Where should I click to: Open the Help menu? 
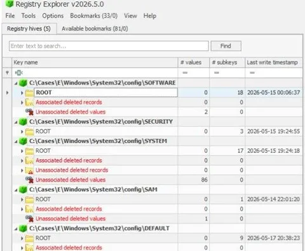click(150, 16)
